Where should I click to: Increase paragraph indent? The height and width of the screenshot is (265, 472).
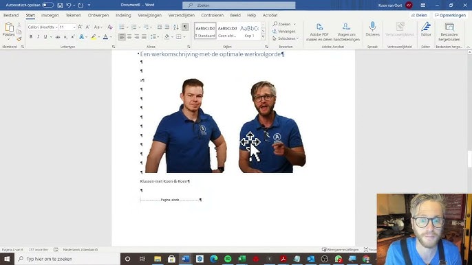(x=167, y=27)
